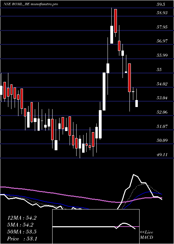This screenshot has height=244, width=174.
Task: Click the 56.97 price axis label
Action: tap(162, 41)
